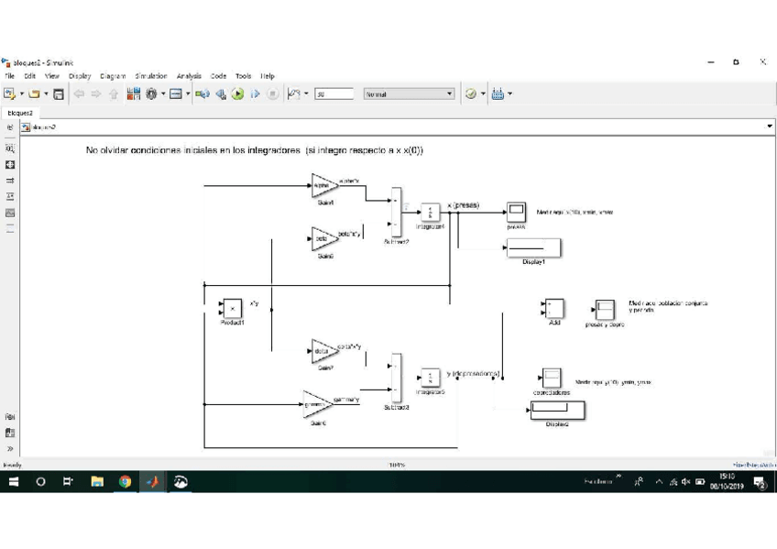This screenshot has width=777, height=549.
Task: Click the Step Forward icon
Action: [x=256, y=93]
